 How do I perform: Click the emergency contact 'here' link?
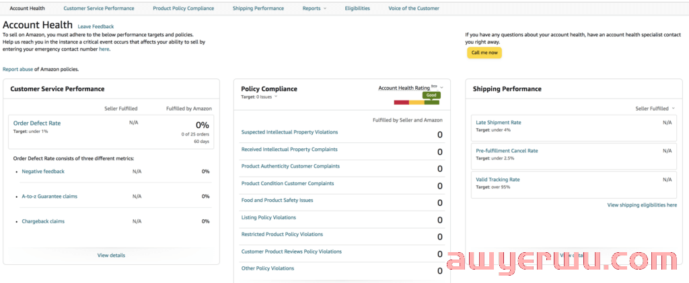(x=104, y=50)
